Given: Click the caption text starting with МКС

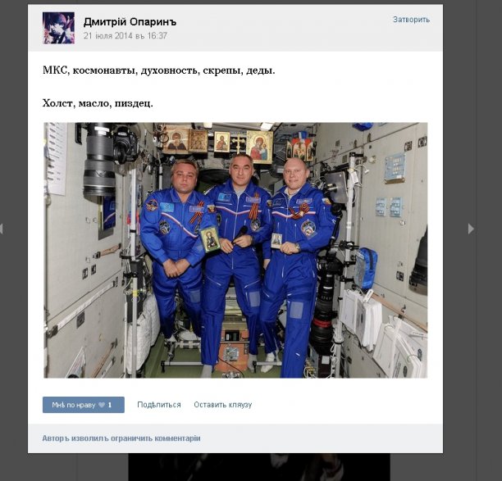Looking at the screenshot, I should [x=158, y=70].
